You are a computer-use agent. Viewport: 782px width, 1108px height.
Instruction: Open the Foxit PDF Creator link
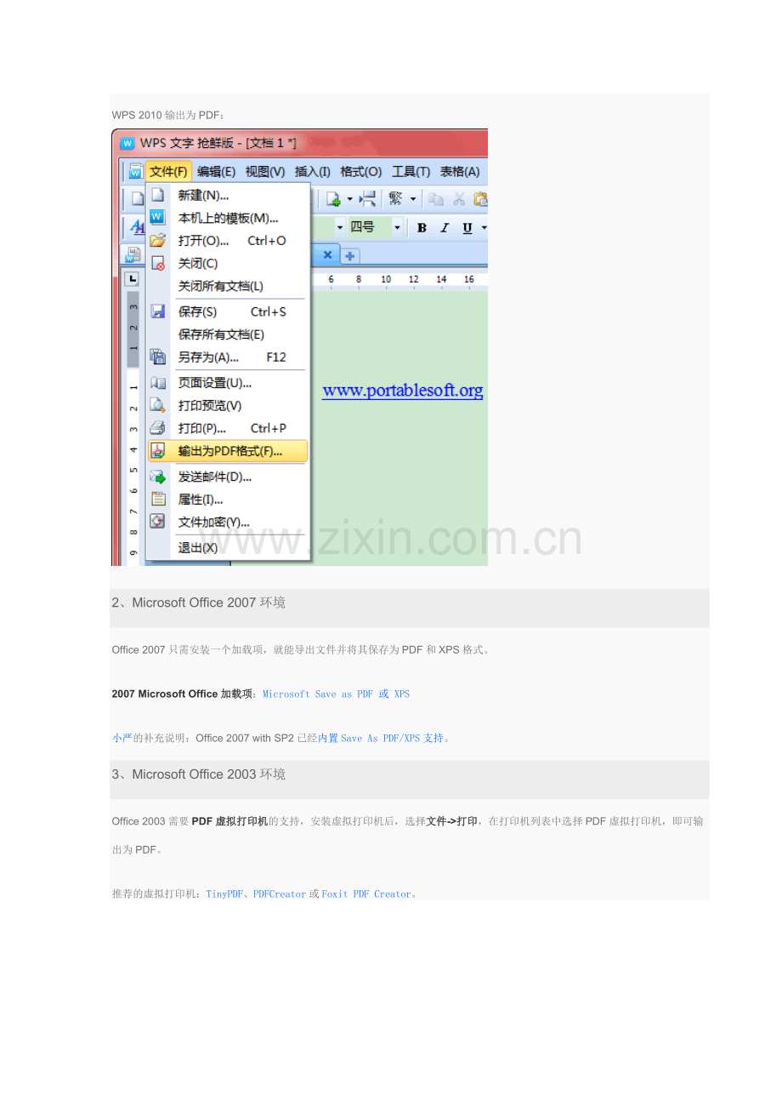(x=366, y=894)
